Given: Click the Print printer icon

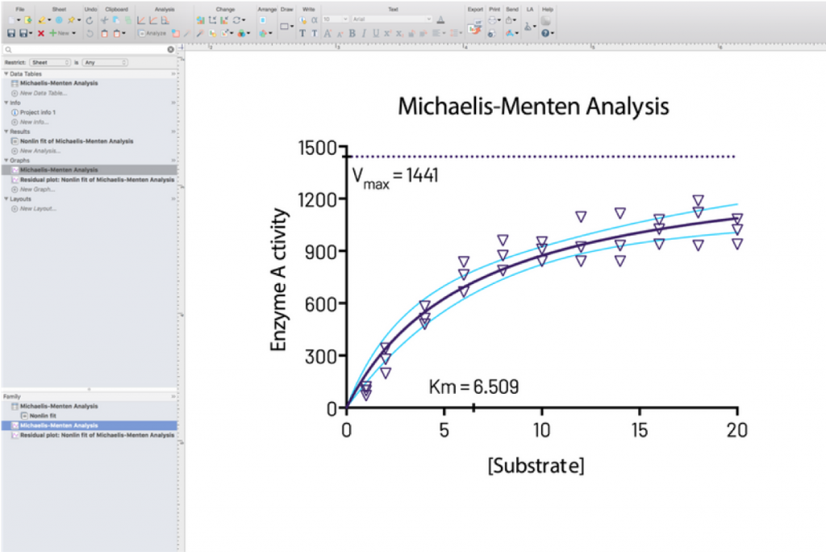Looking at the screenshot, I should 493,19.
